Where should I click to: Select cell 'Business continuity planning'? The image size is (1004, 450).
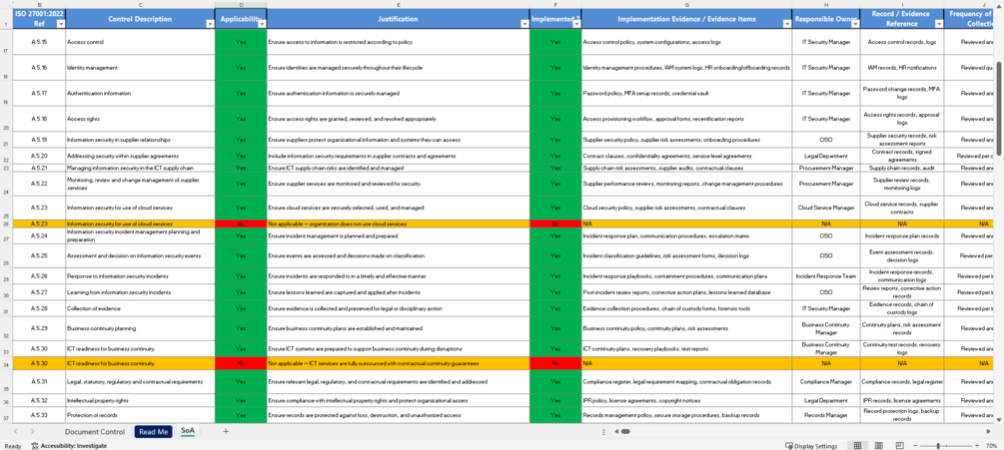tap(140, 328)
